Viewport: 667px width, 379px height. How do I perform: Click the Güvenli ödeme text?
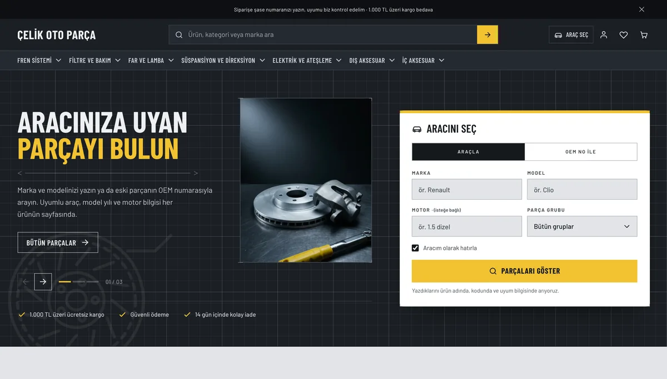150,315
